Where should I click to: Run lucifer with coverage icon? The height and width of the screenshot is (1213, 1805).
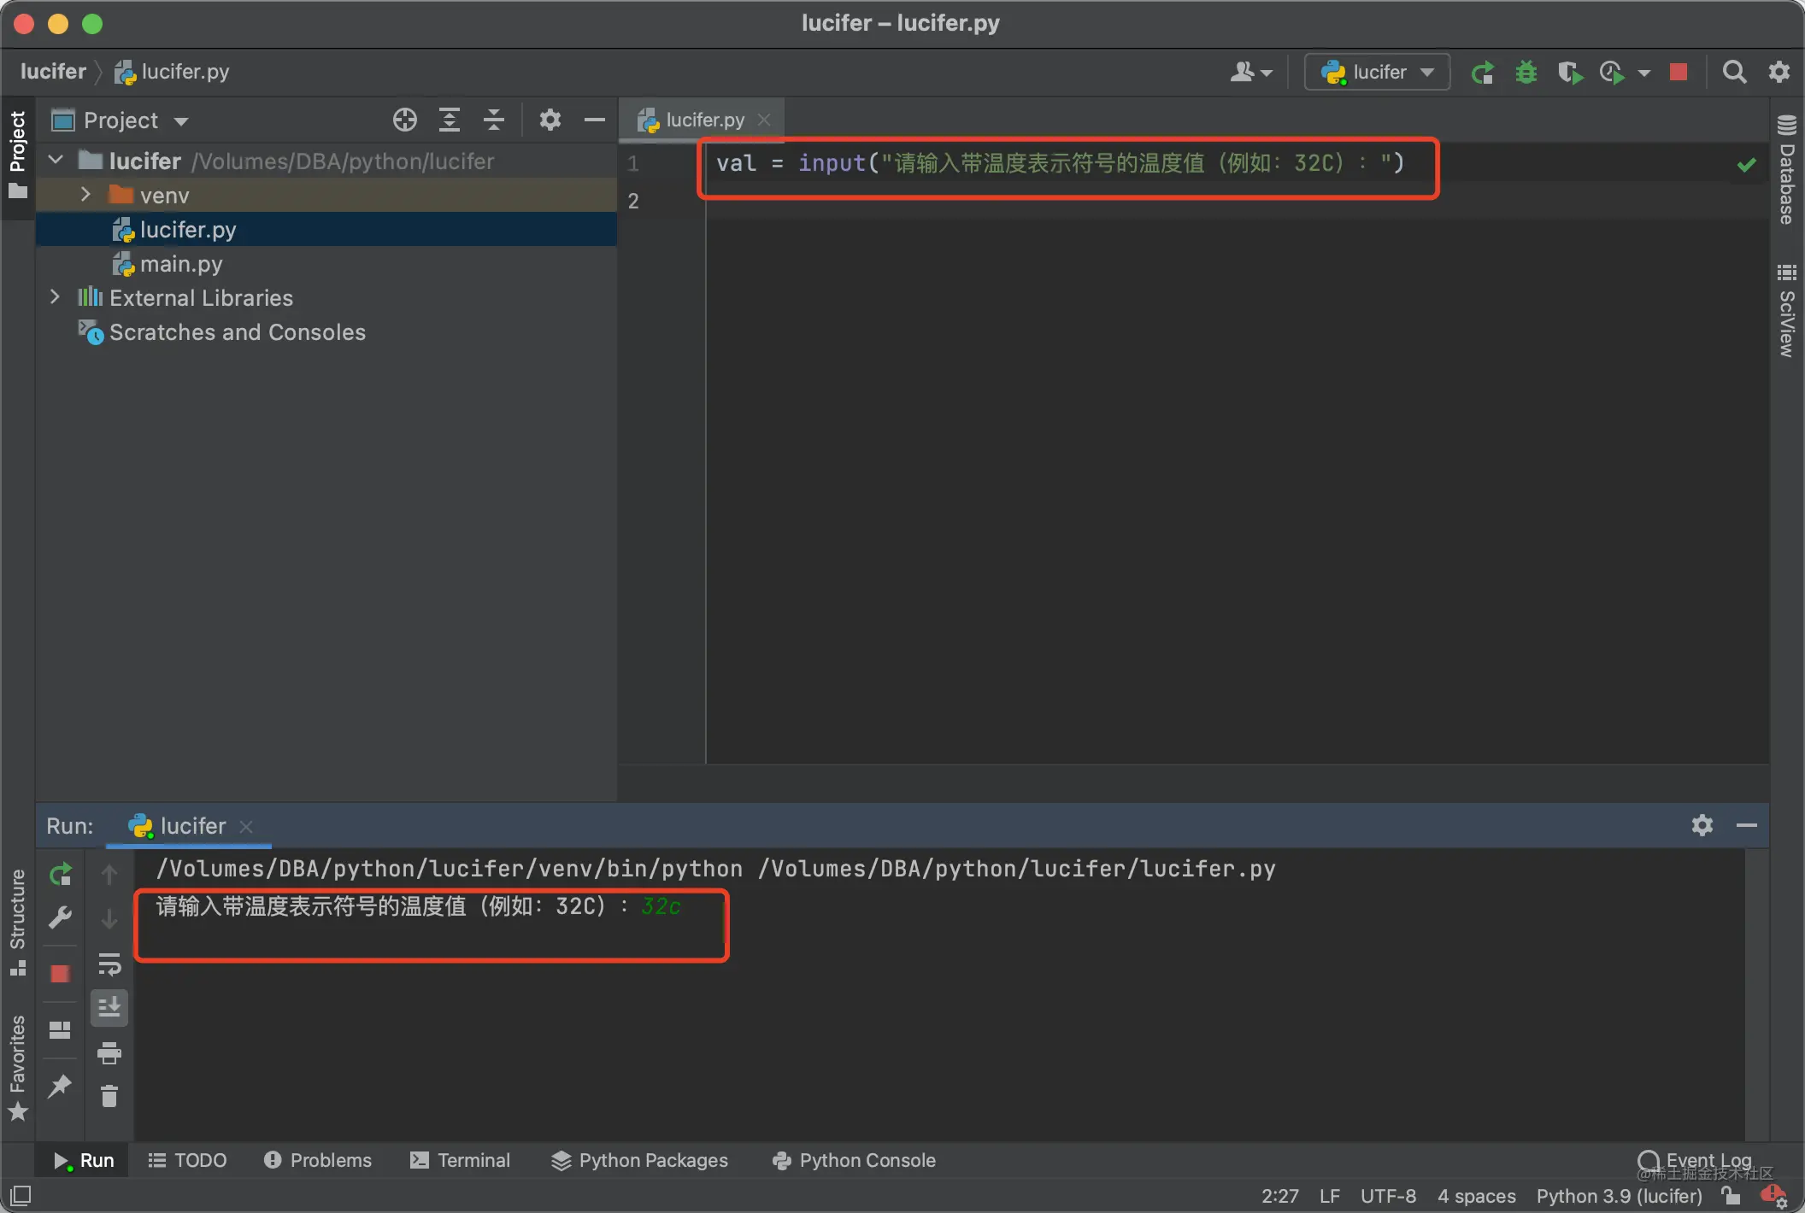point(1570,73)
